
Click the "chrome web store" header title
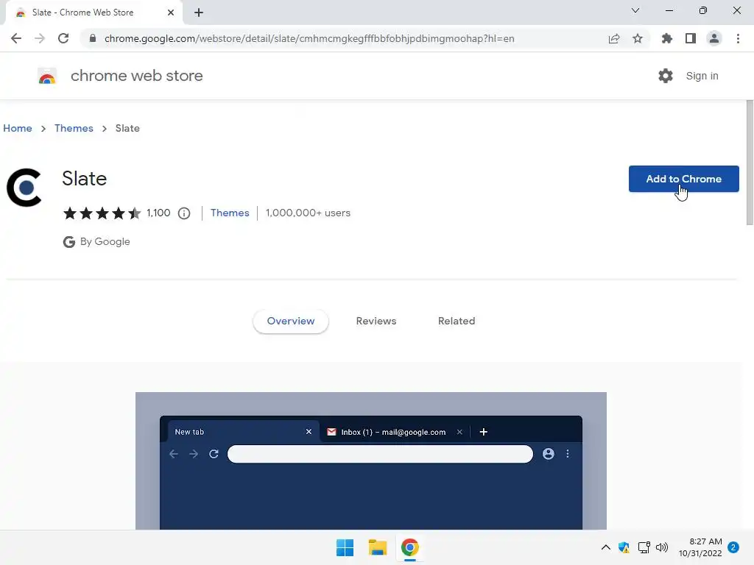point(136,76)
